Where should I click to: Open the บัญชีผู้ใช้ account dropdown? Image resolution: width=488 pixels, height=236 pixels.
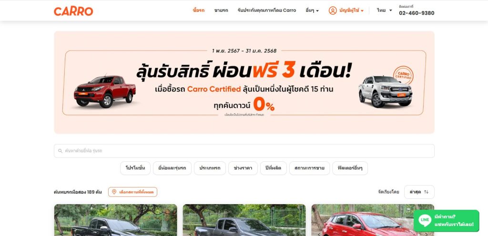click(x=351, y=10)
